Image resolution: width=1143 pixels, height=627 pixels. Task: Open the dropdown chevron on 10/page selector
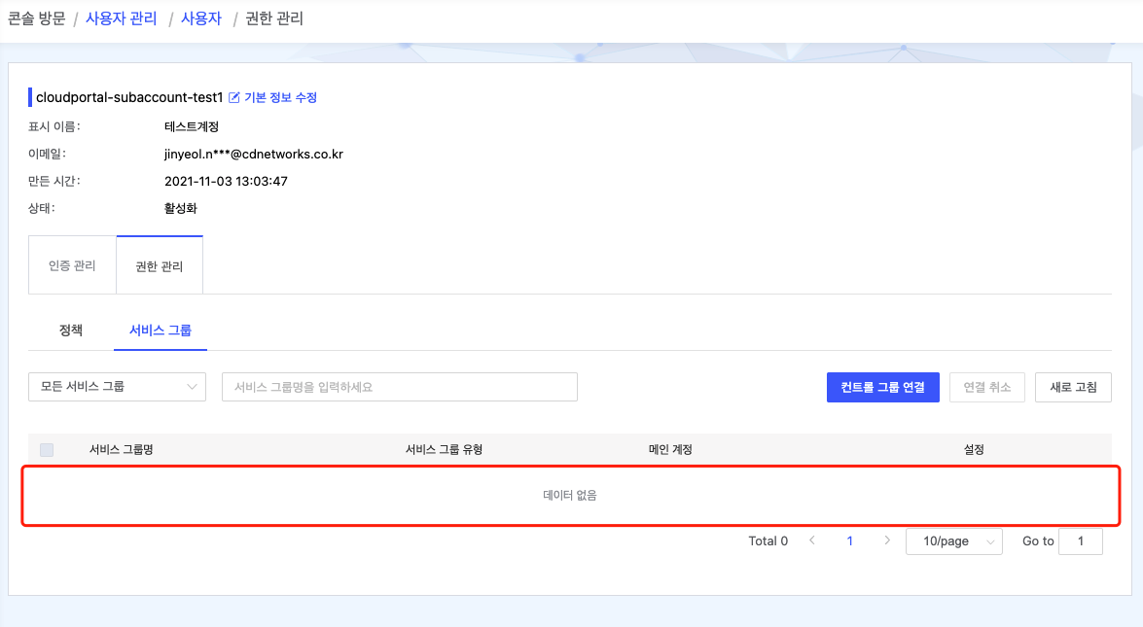(x=989, y=540)
